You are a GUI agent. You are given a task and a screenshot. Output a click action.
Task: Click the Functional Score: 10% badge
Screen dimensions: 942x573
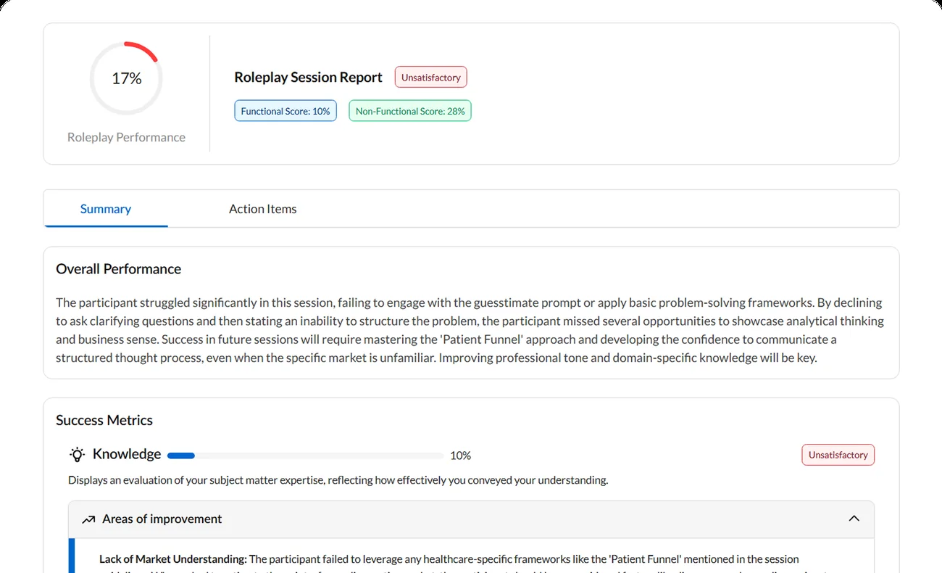285,111
